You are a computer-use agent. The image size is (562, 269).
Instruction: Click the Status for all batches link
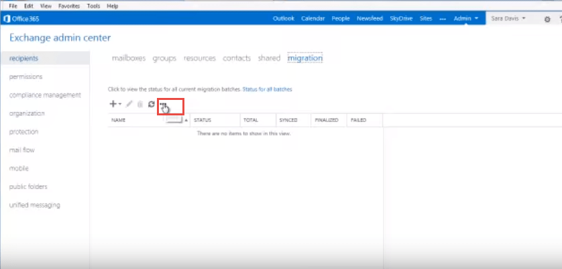coord(268,89)
